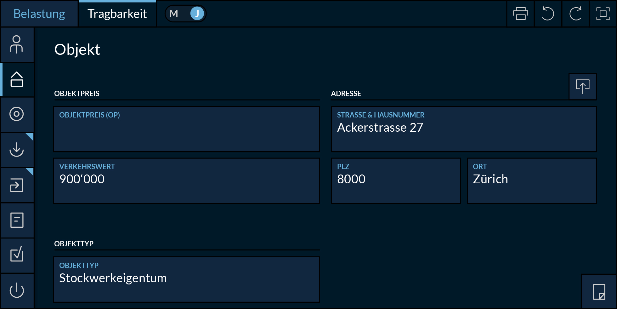Switch to the Belastung tab
617x309 pixels.
pos(39,14)
